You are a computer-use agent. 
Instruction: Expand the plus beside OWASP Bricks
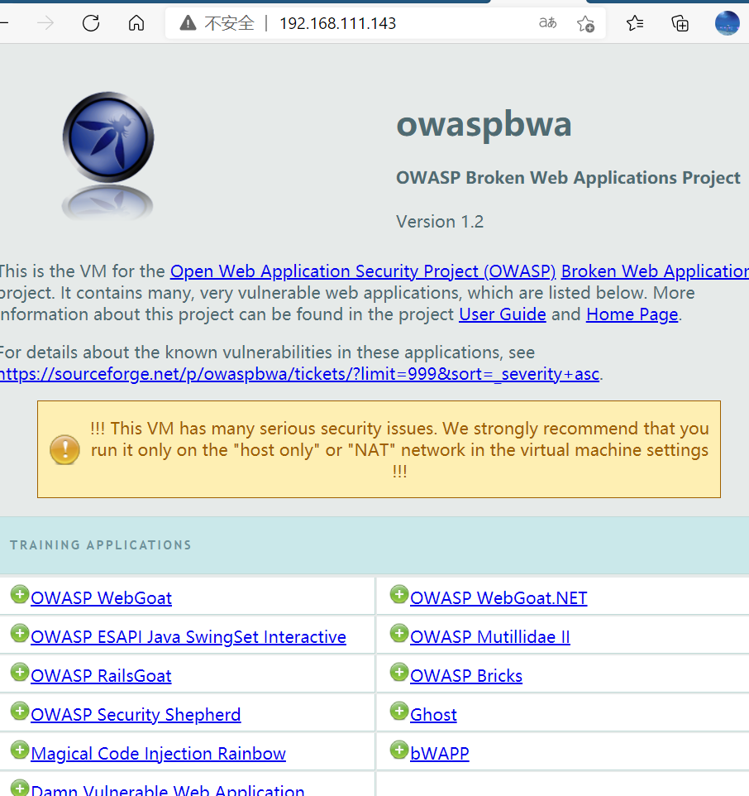point(399,672)
